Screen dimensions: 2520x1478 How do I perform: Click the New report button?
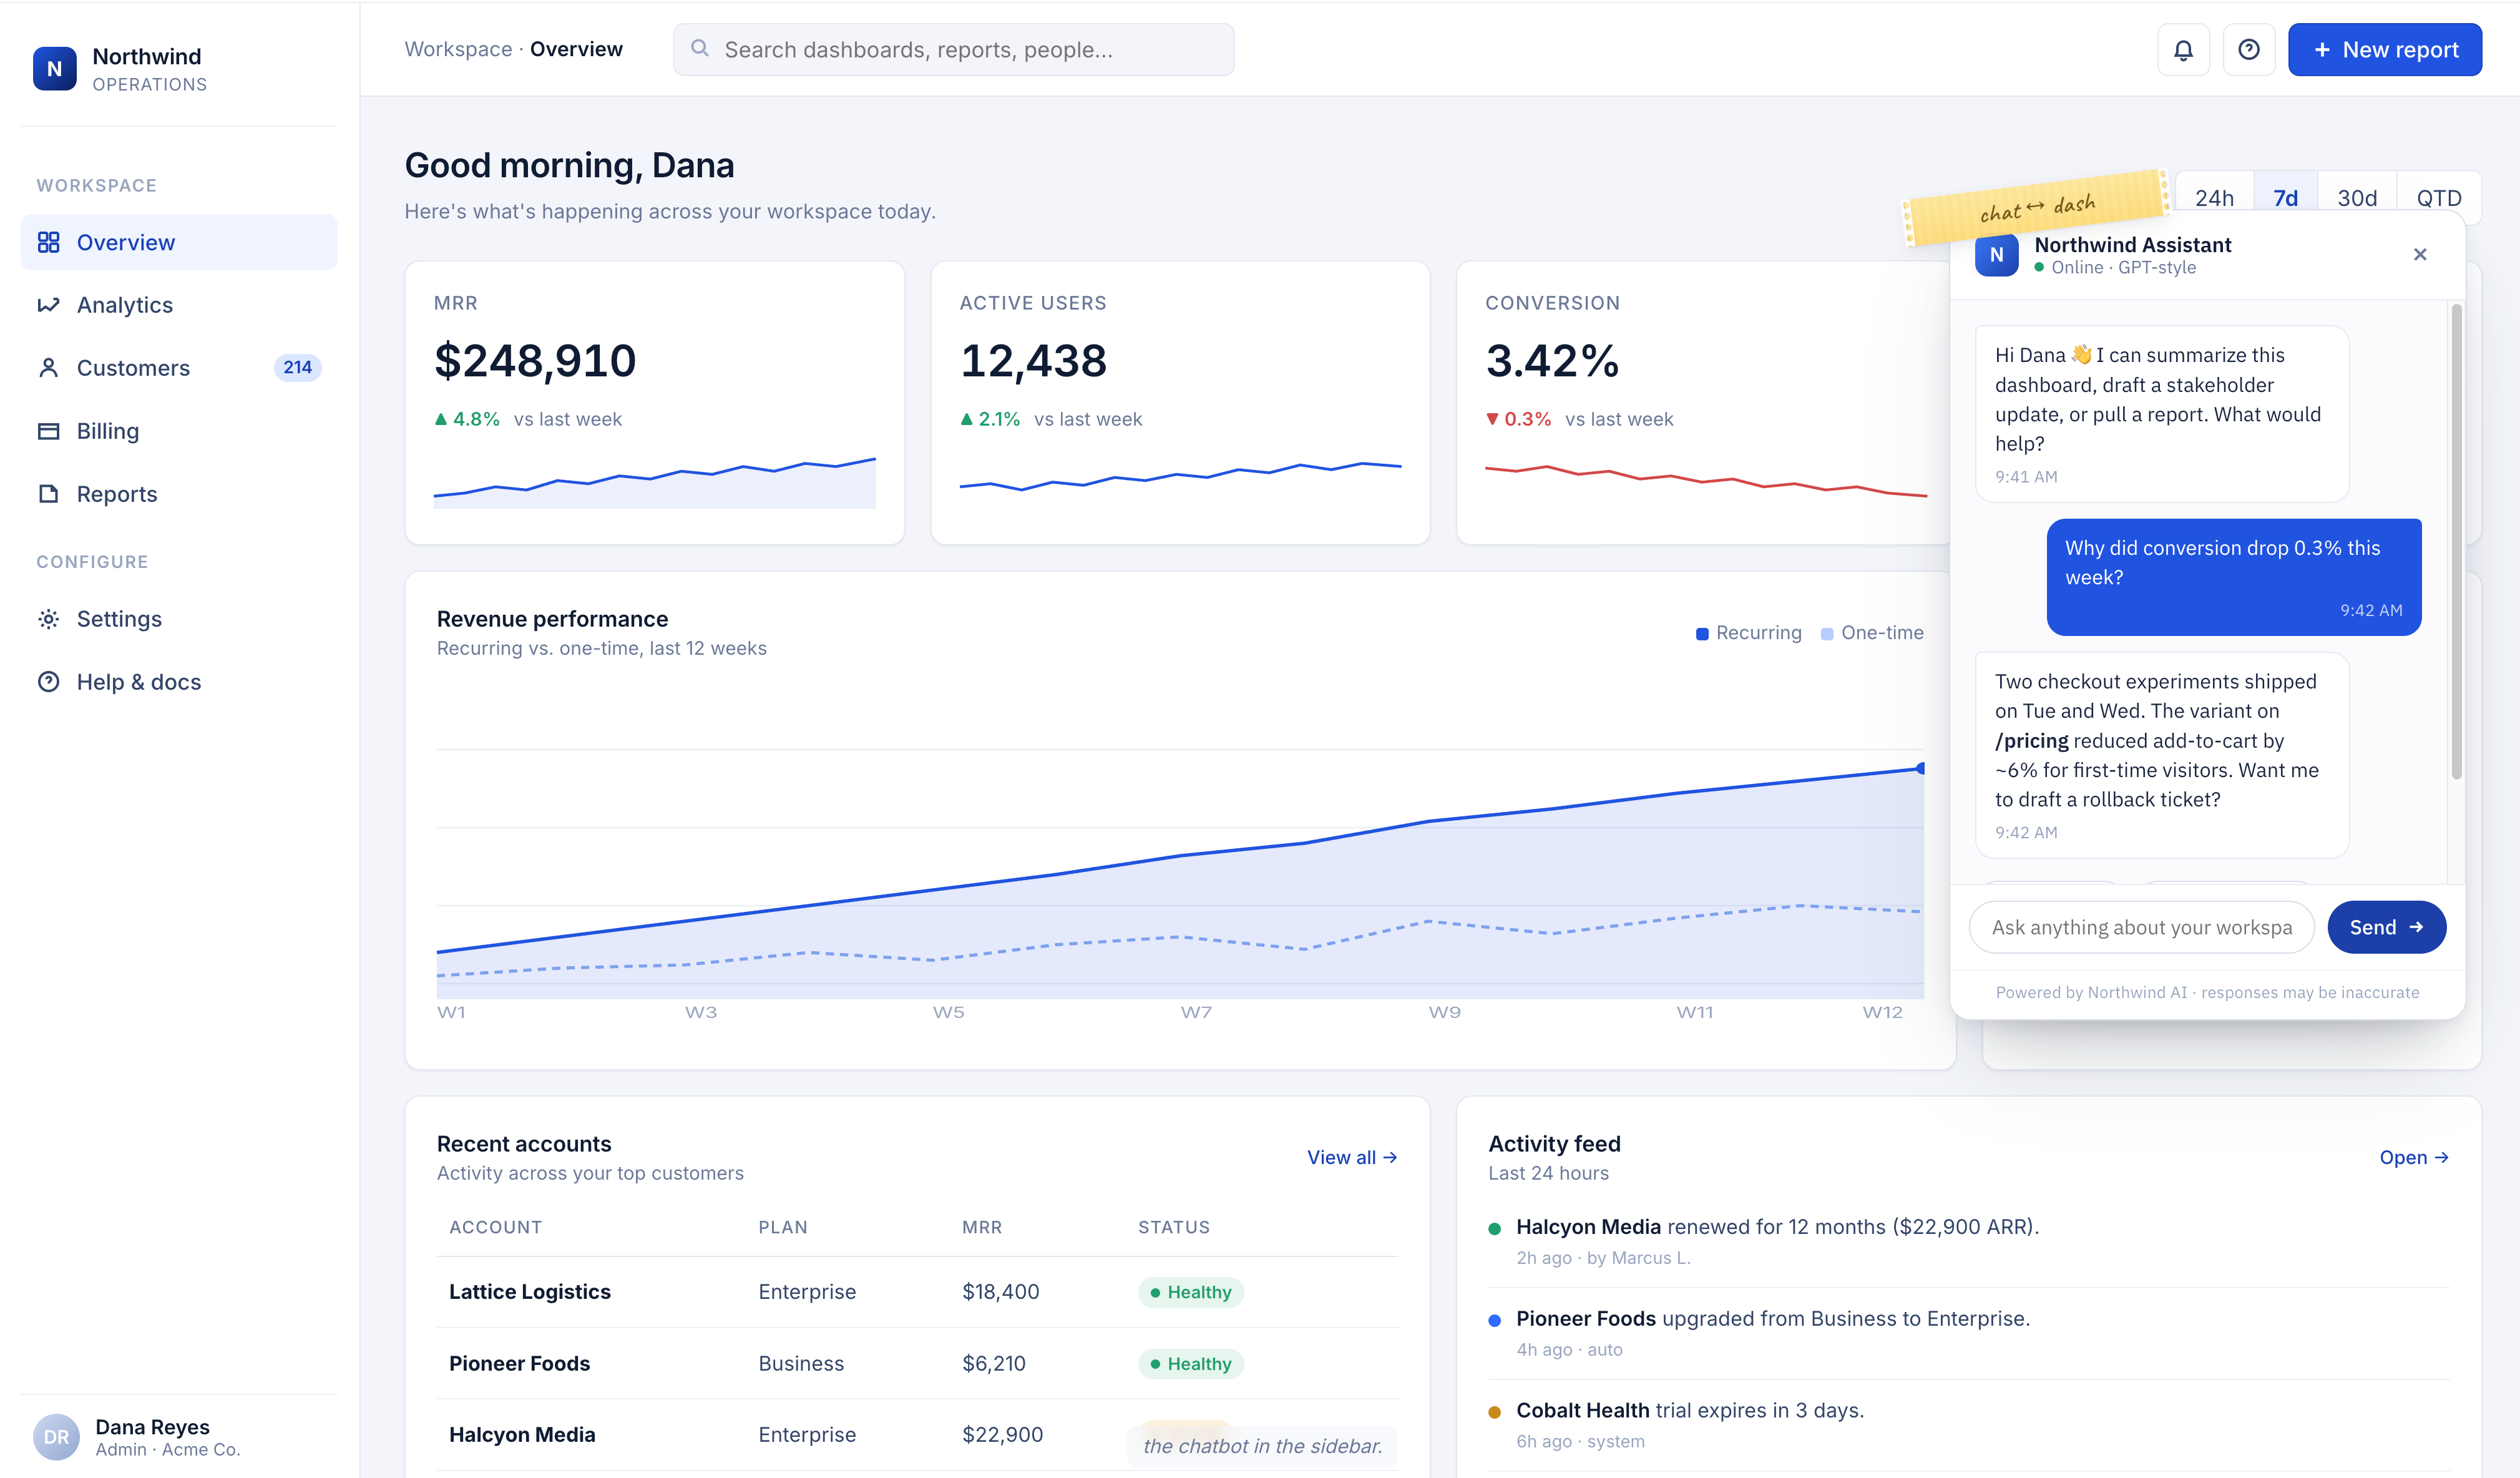2384,50
